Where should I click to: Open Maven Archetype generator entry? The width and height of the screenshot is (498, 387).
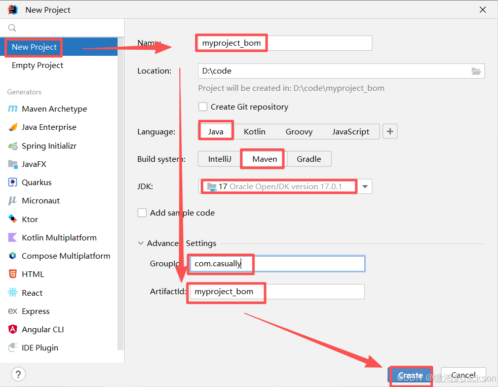pos(59,109)
